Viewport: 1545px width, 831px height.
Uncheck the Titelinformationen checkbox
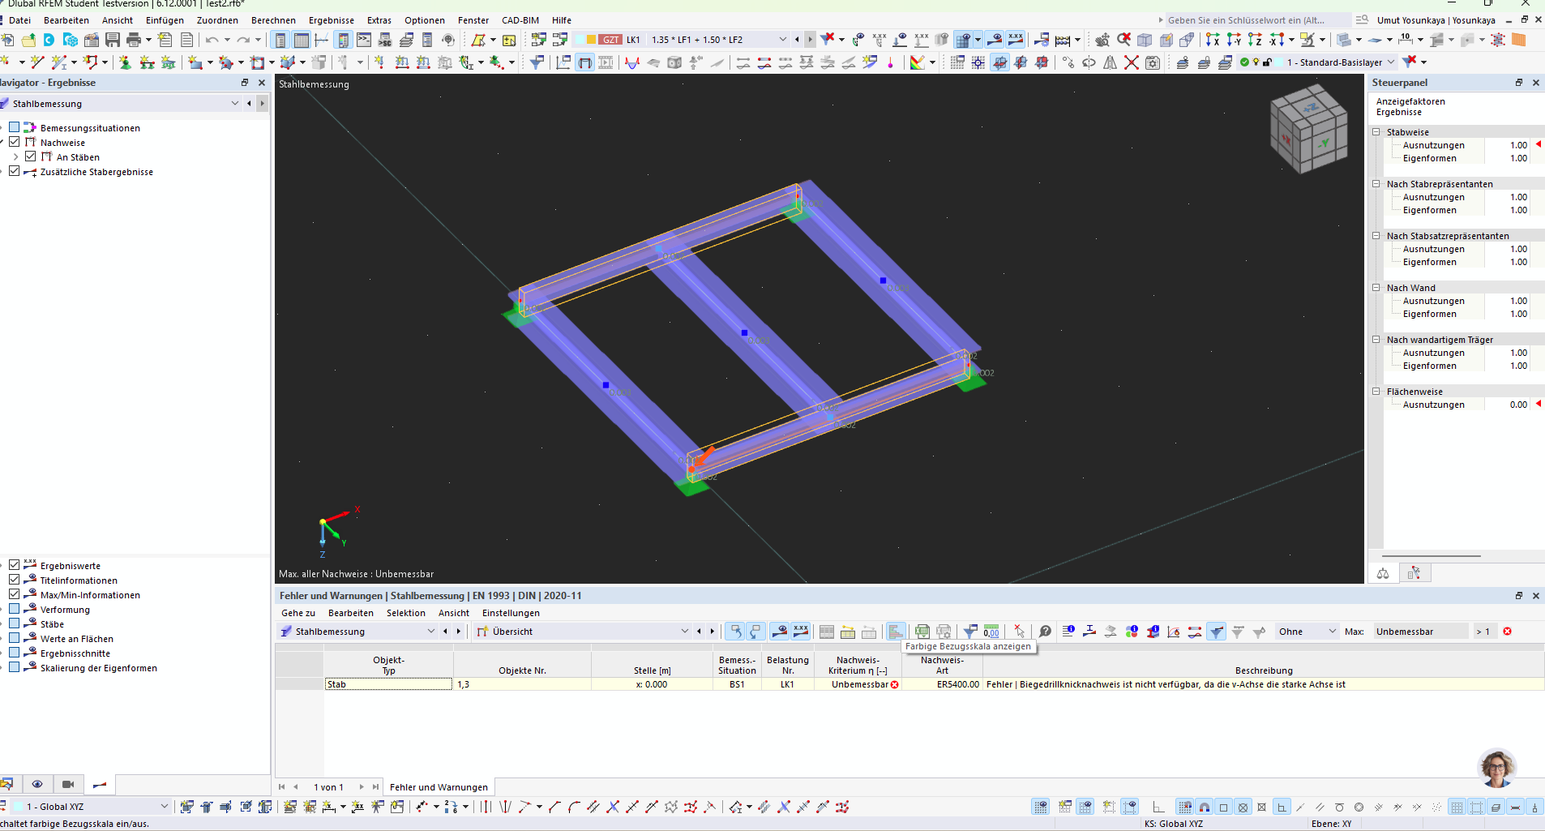point(14,580)
